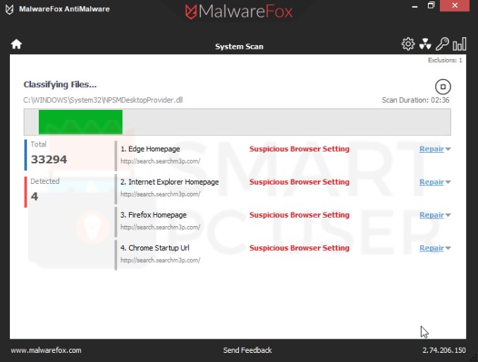Click Suspicious Browser Setting for Edge Homepage
The height and width of the screenshot is (362, 478).
(x=300, y=149)
